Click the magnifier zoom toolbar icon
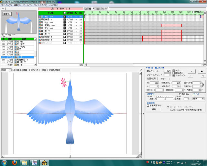The height and width of the screenshot is (166, 207). [x=94, y=9]
